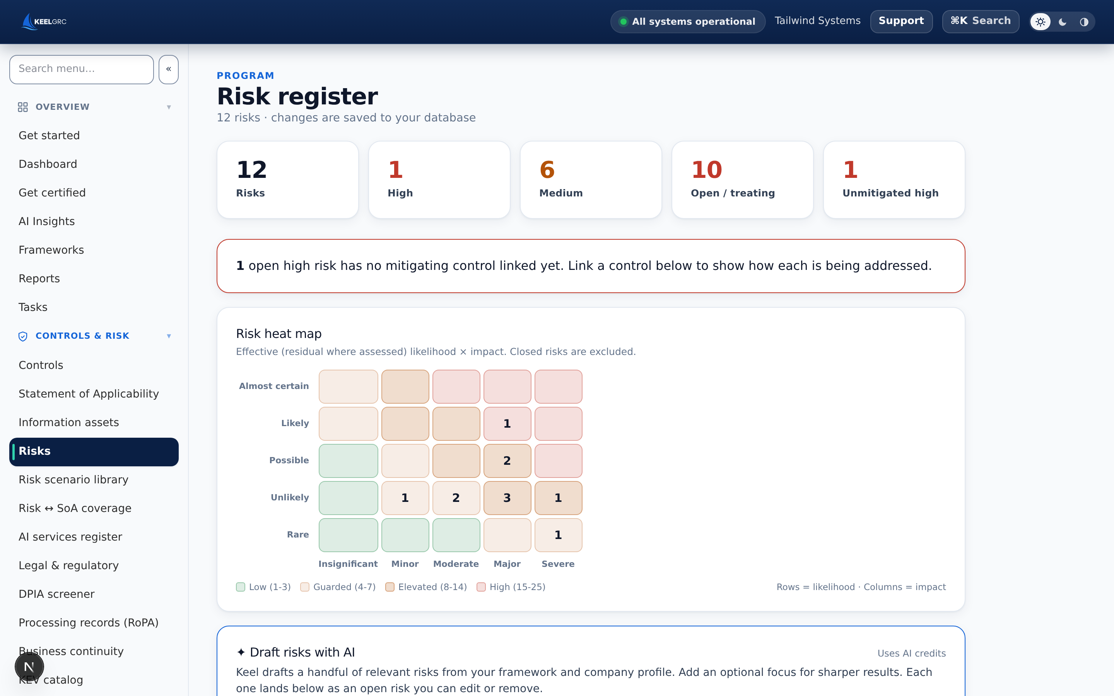Screen dimensions: 1114x696
Task: Click the 1 High summary card
Action: coord(439,179)
